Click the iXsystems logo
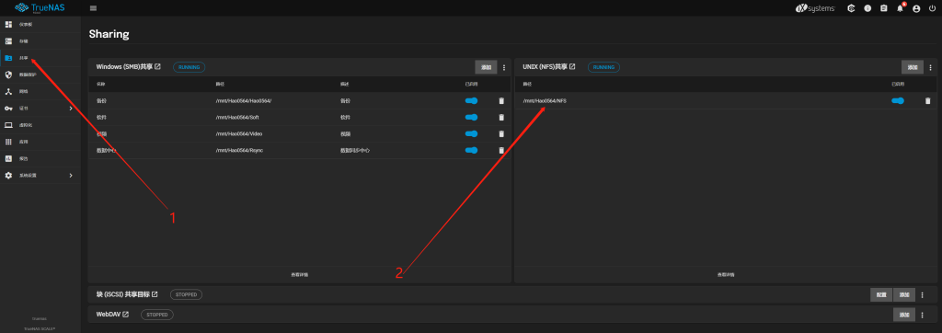 [815, 8]
